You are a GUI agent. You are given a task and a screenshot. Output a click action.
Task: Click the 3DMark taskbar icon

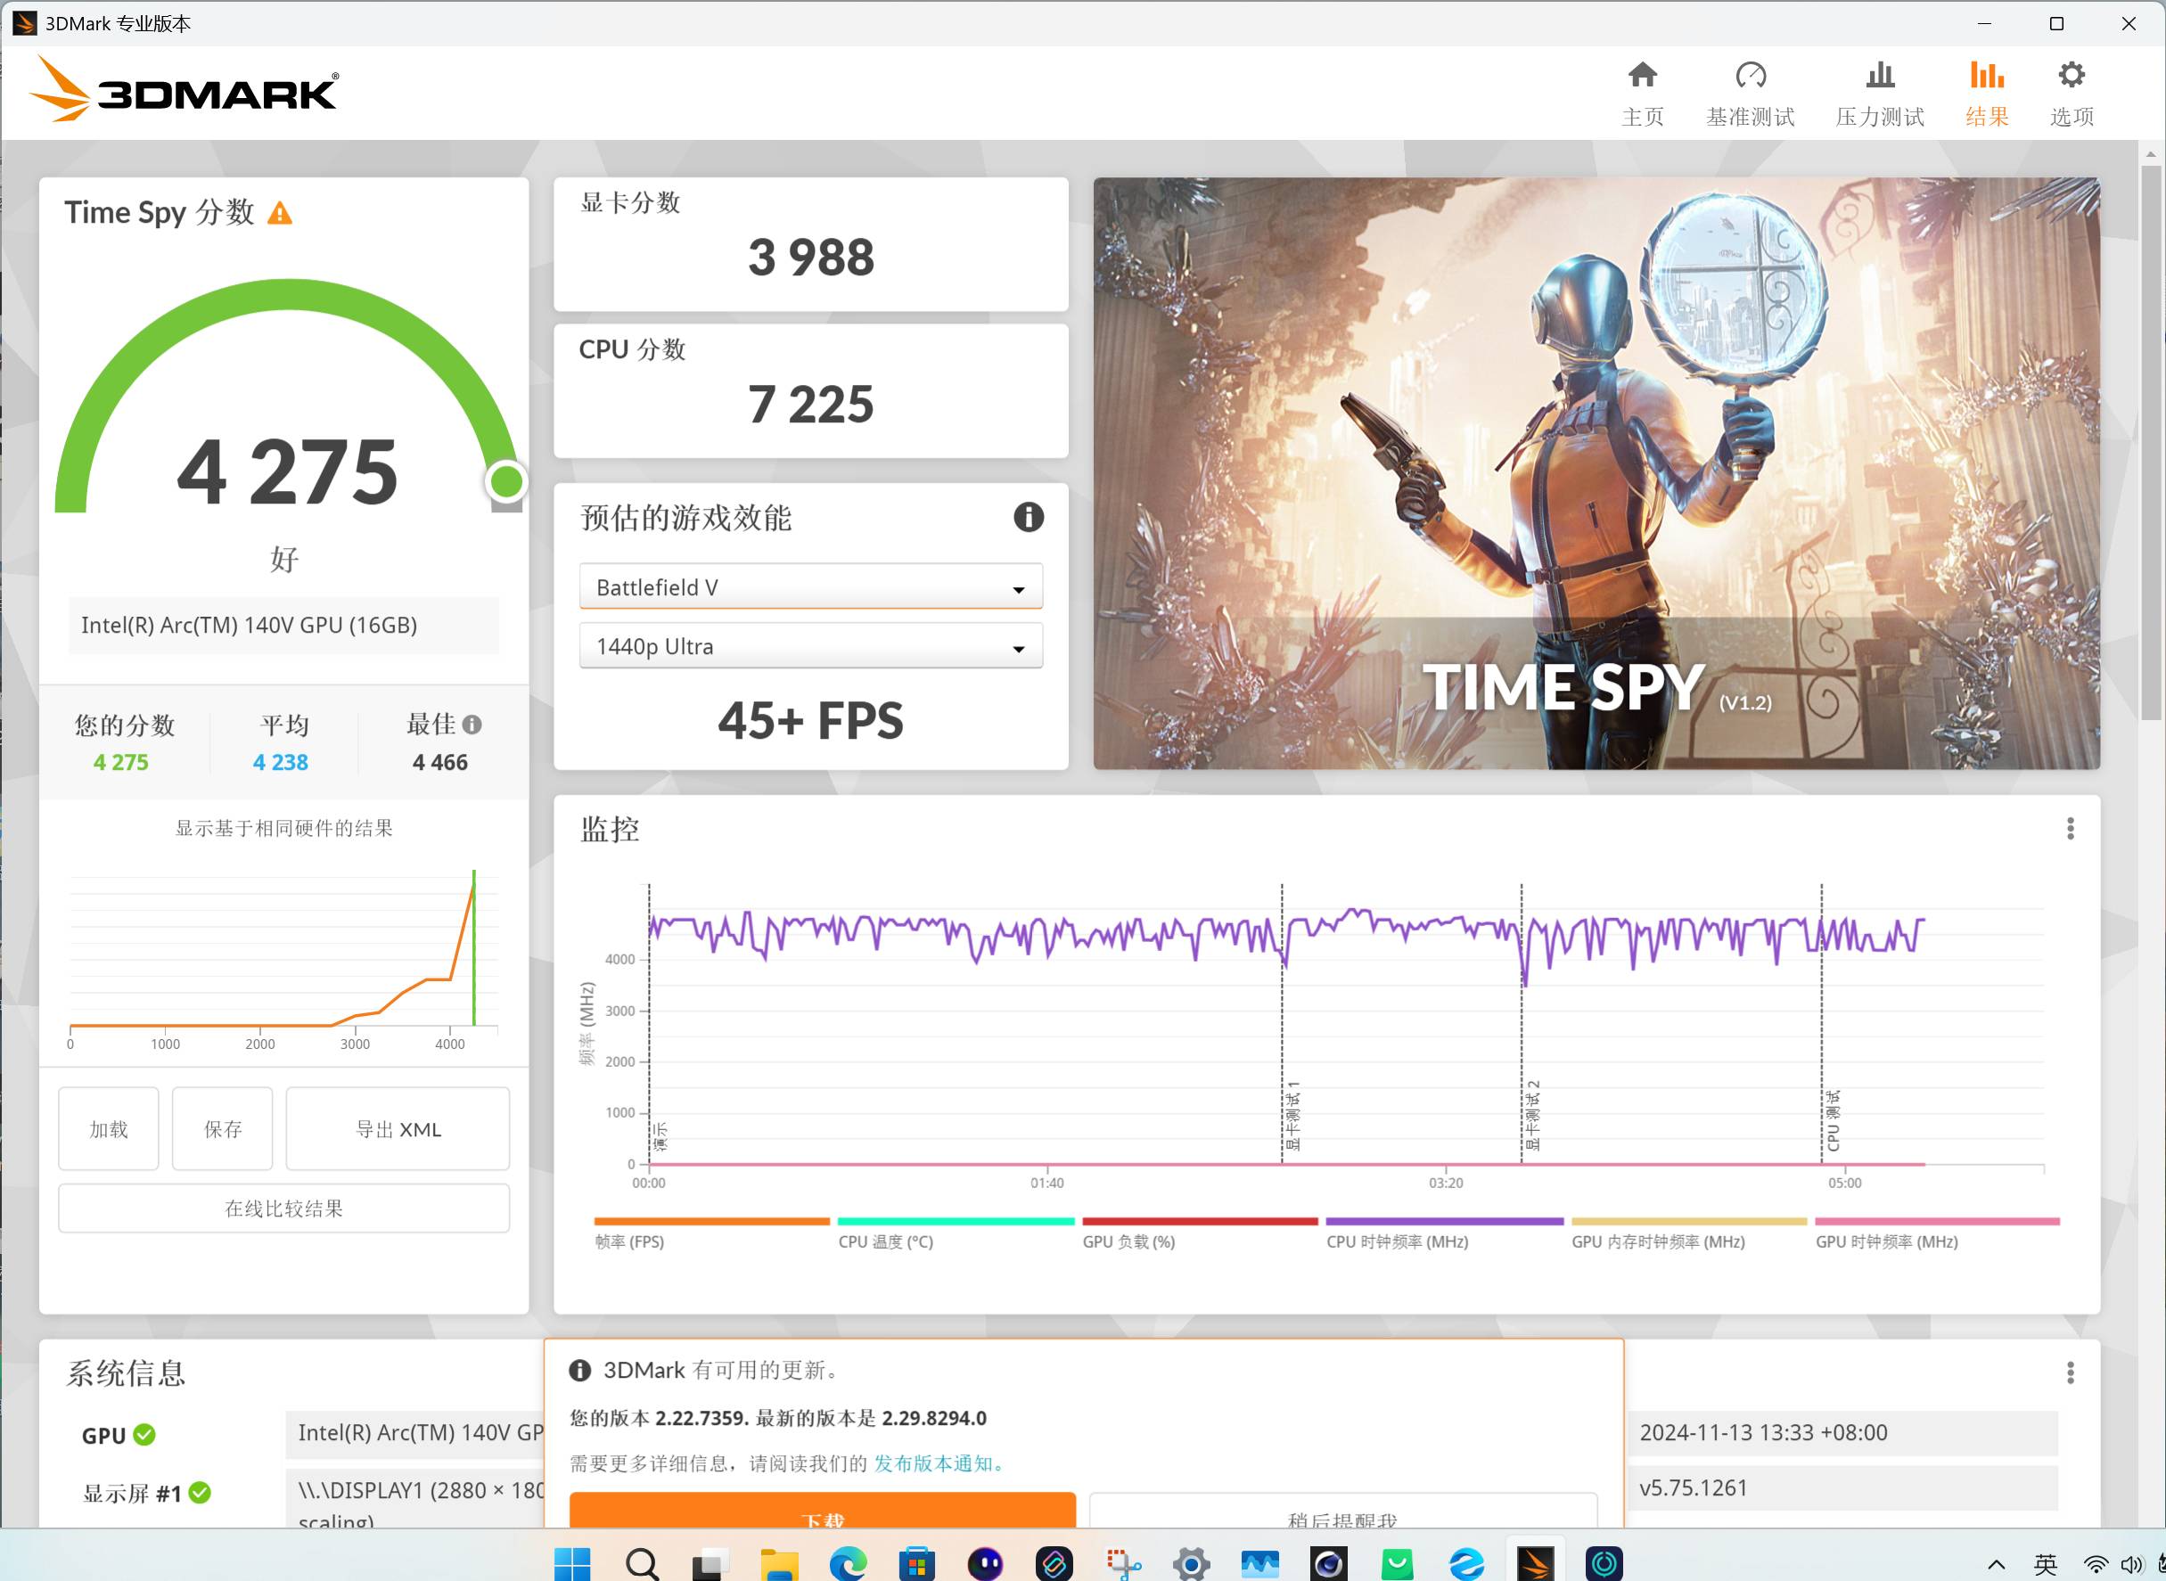[x=1535, y=1565]
